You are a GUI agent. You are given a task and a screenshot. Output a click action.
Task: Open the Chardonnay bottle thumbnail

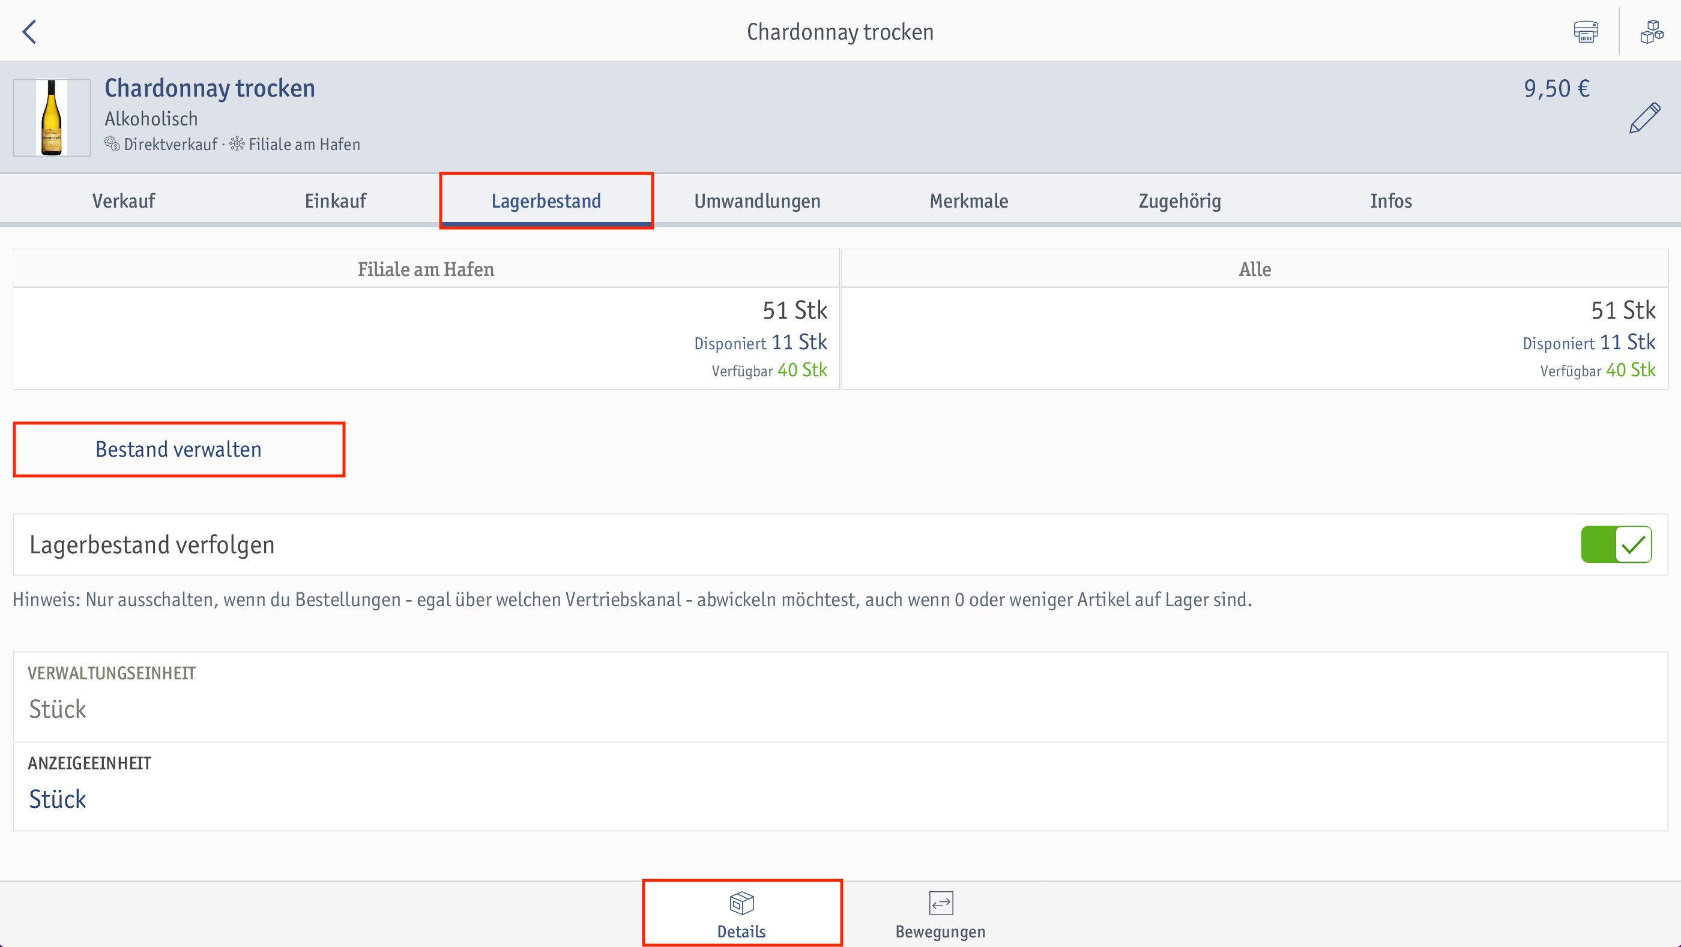[x=52, y=118]
